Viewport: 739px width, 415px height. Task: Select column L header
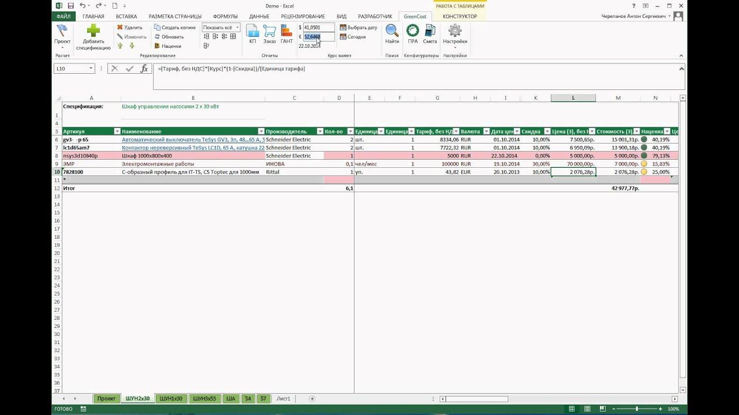point(573,98)
